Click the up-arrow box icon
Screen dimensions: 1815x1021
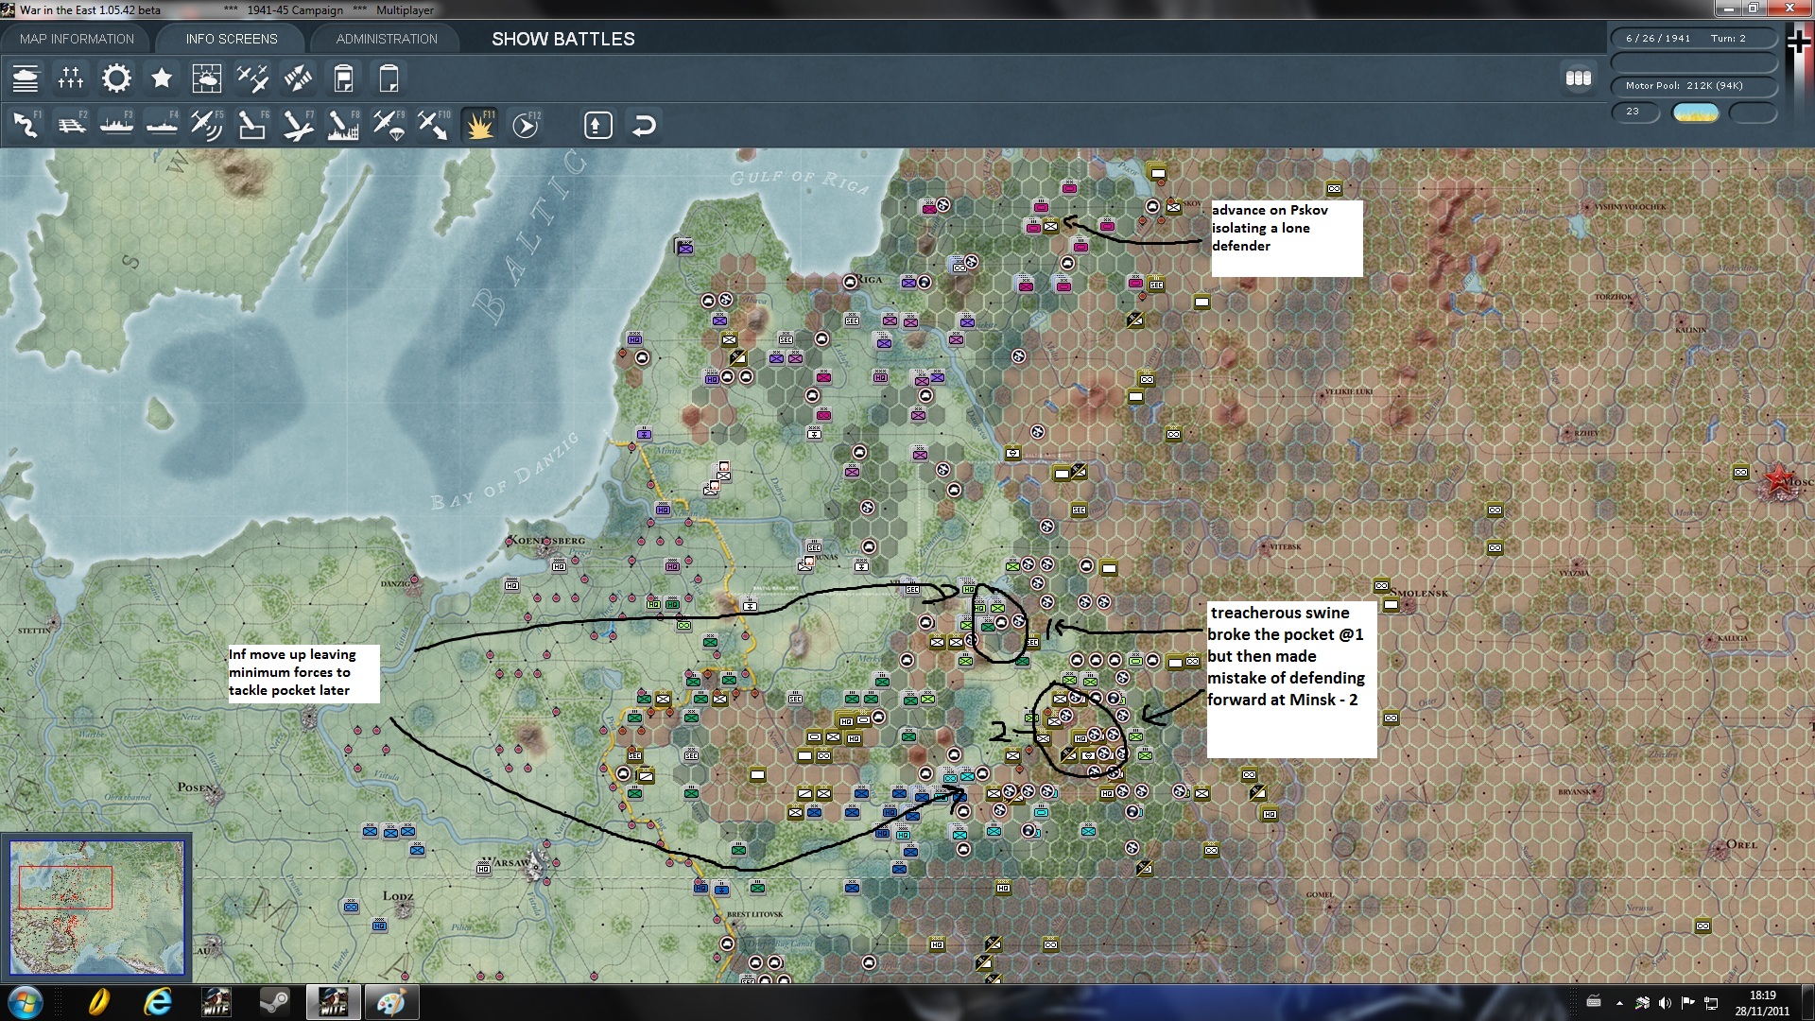[x=598, y=125]
